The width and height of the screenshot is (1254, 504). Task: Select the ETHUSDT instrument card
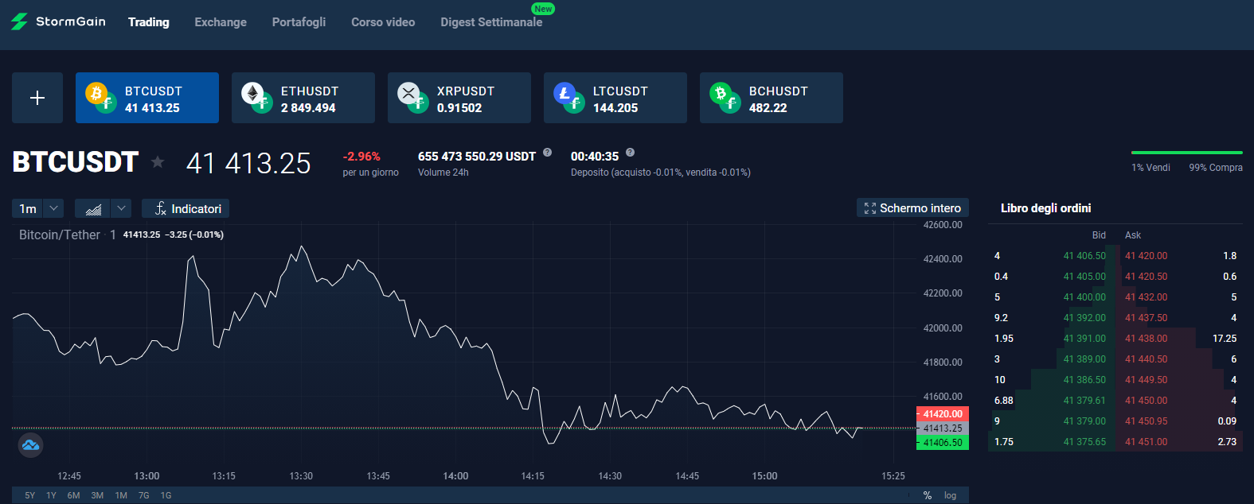pos(303,98)
